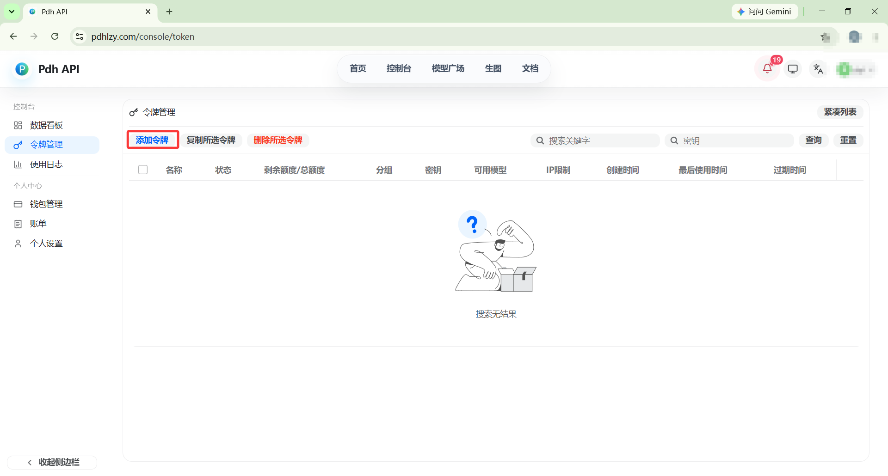The height and width of the screenshot is (476, 888).
Task: Click the 查询 search button
Action: pyautogui.click(x=814, y=140)
